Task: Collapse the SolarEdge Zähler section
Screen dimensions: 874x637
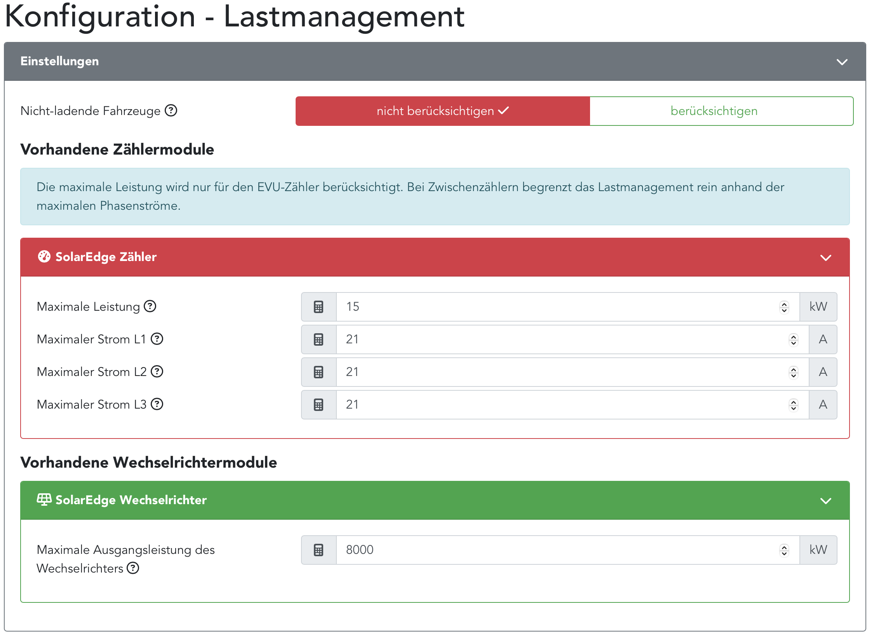Action: point(825,258)
